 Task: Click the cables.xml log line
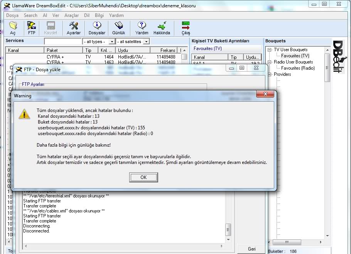pyautogui.click(x=64, y=211)
